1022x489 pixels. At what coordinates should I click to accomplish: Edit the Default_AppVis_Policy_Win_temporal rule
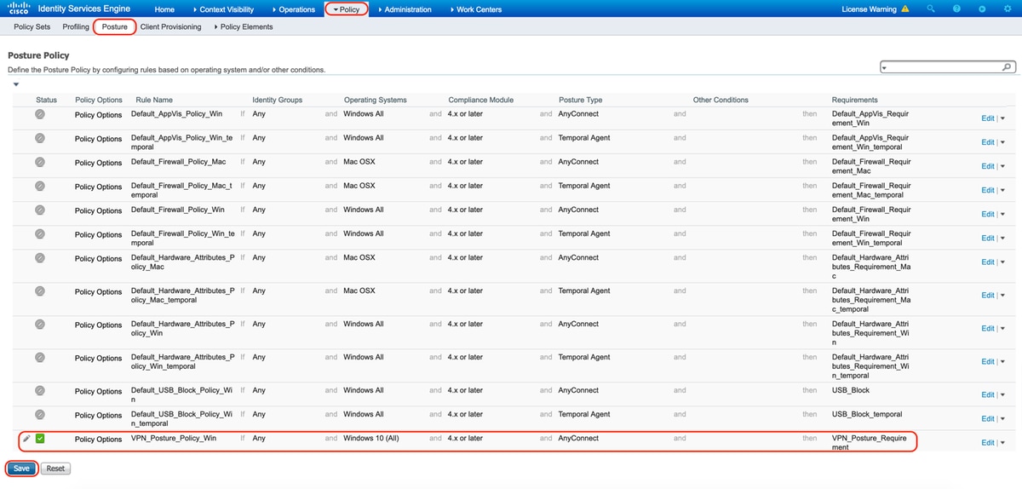click(988, 142)
